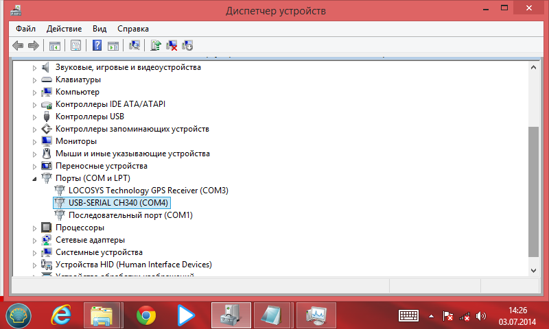Click the touch keyboard icon in the tray

pyautogui.click(x=408, y=316)
